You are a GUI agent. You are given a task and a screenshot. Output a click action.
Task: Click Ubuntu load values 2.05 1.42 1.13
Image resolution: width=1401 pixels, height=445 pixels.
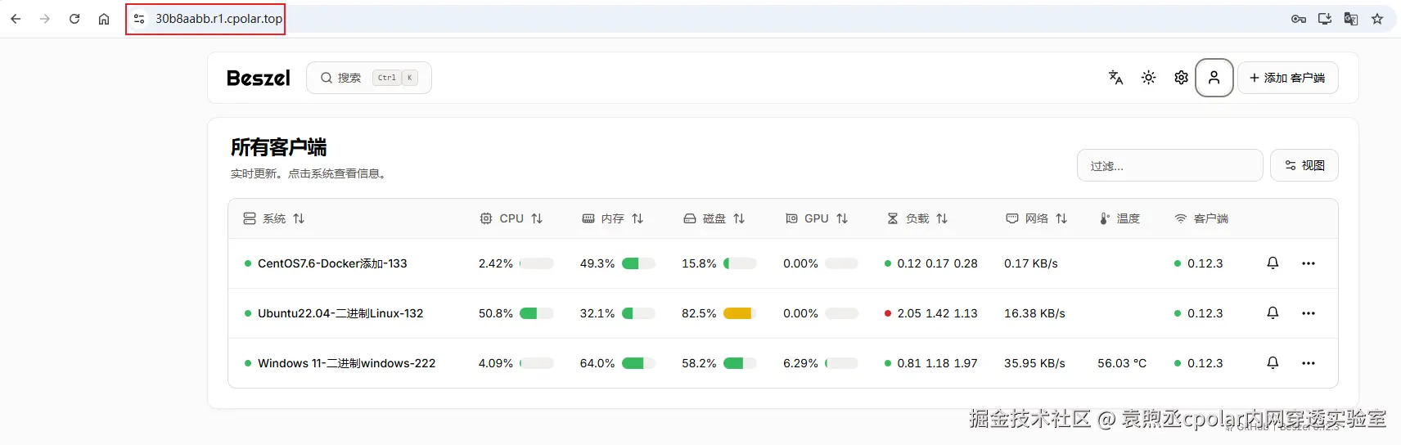pyautogui.click(x=937, y=313)
